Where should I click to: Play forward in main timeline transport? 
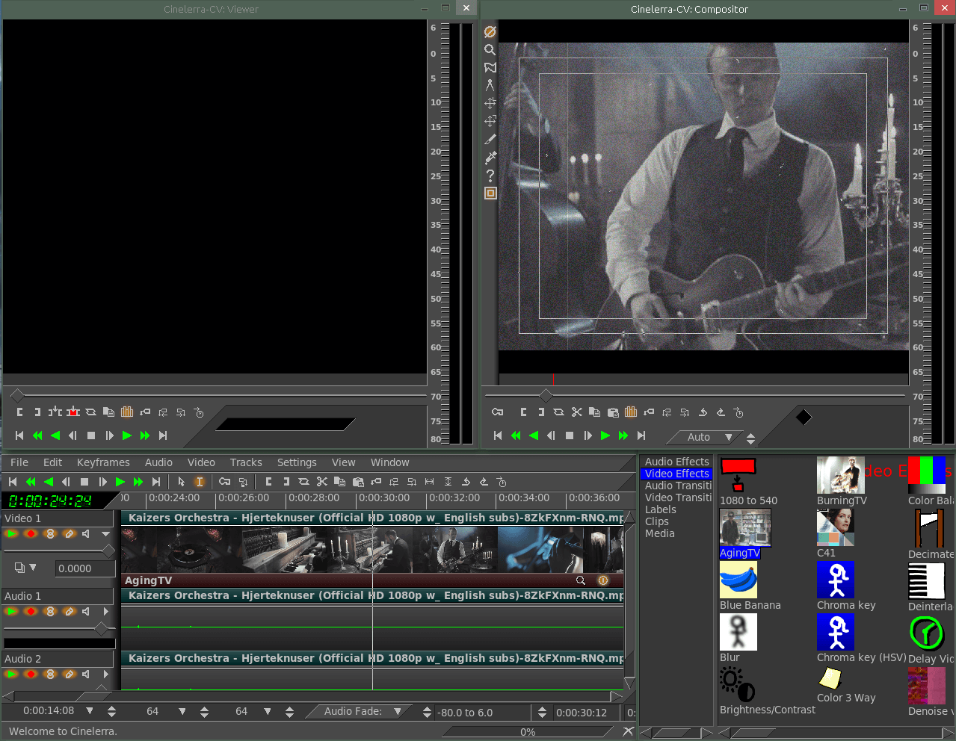pyautogui.click(x=120, y=482)
